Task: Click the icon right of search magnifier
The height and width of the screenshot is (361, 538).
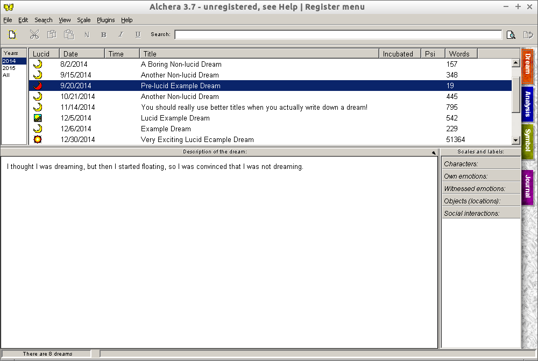Action: point(528,34)
